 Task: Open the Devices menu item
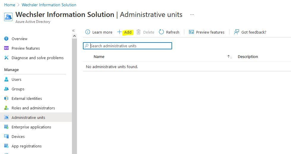pos(18,136)
